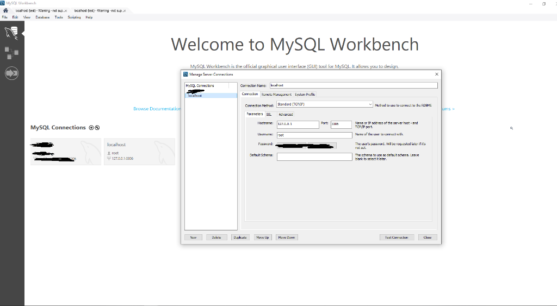Click the MySQL Connections list column header
This screenshot has height=306, width=557.
tap(207, 85)
